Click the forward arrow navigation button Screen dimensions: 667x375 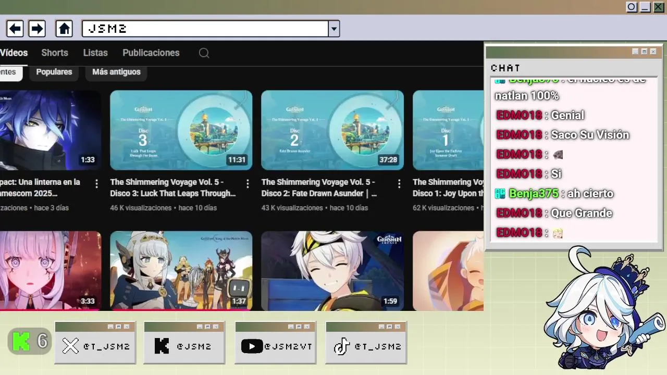(x=36, y=28)
